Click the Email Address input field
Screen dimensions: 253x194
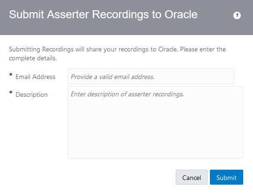click(x=151, y=76)
